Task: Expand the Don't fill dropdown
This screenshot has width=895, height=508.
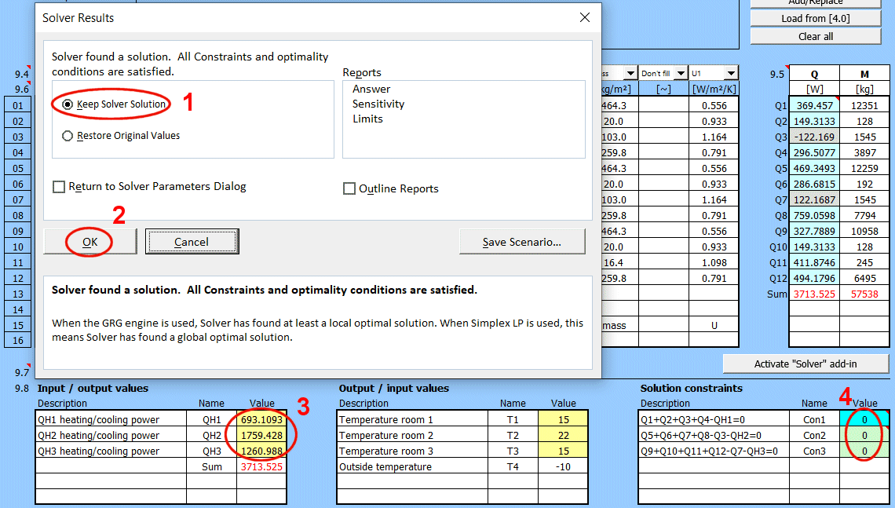Action: click(x=681, y=73)
